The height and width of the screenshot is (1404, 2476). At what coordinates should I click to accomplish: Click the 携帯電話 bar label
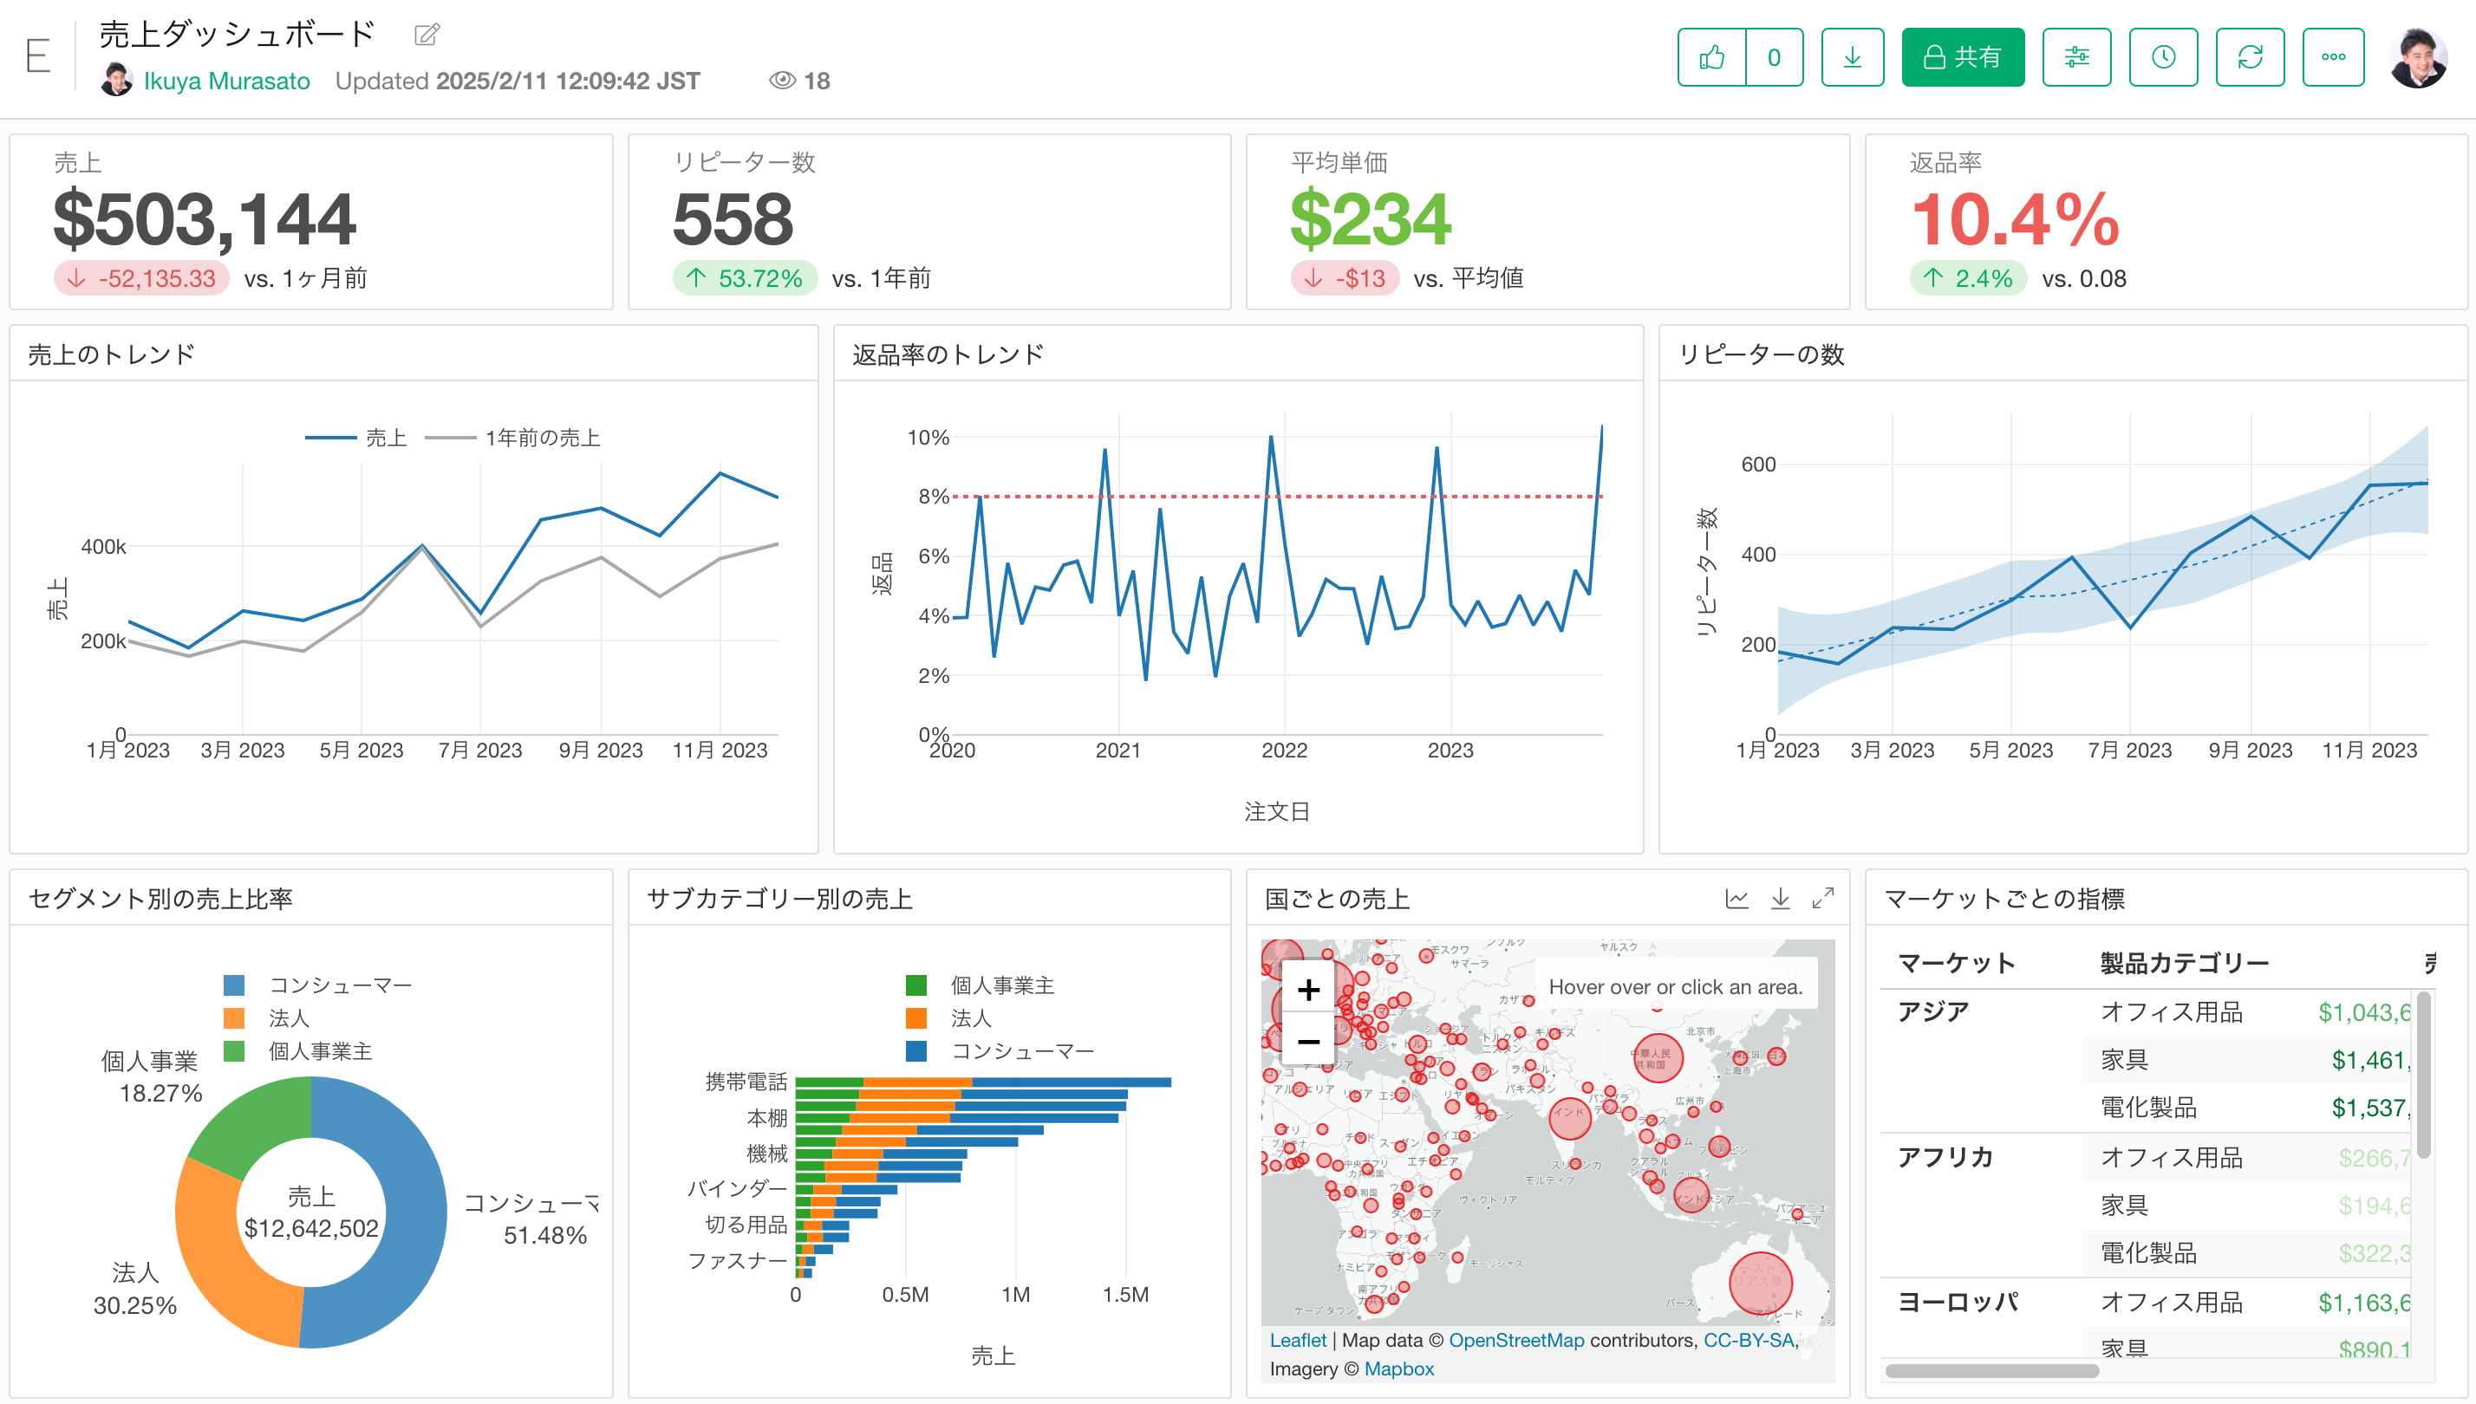[746, 1082]
